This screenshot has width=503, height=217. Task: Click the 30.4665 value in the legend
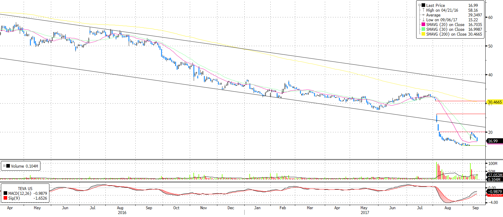(x=475, y=34)
